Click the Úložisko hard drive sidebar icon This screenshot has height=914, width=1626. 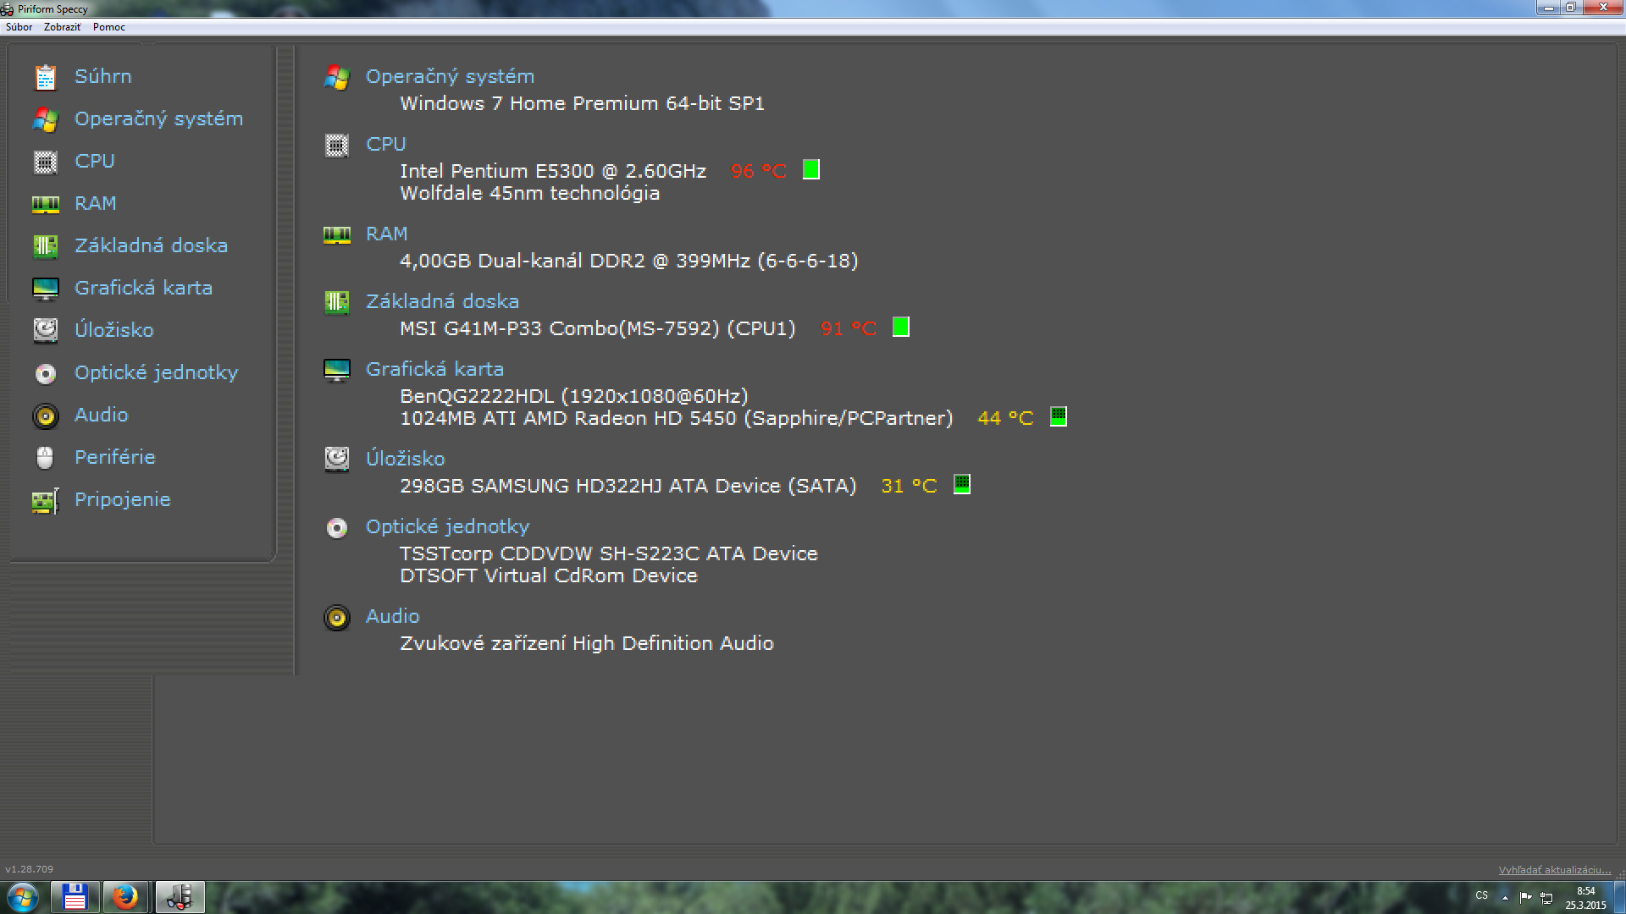tap(46, 330)
